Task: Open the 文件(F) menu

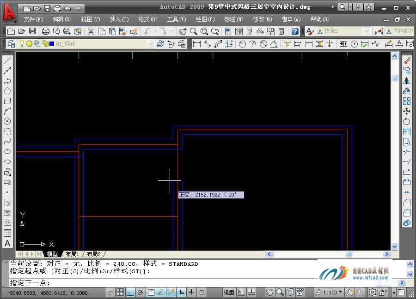Action: [x=33, y=19]
